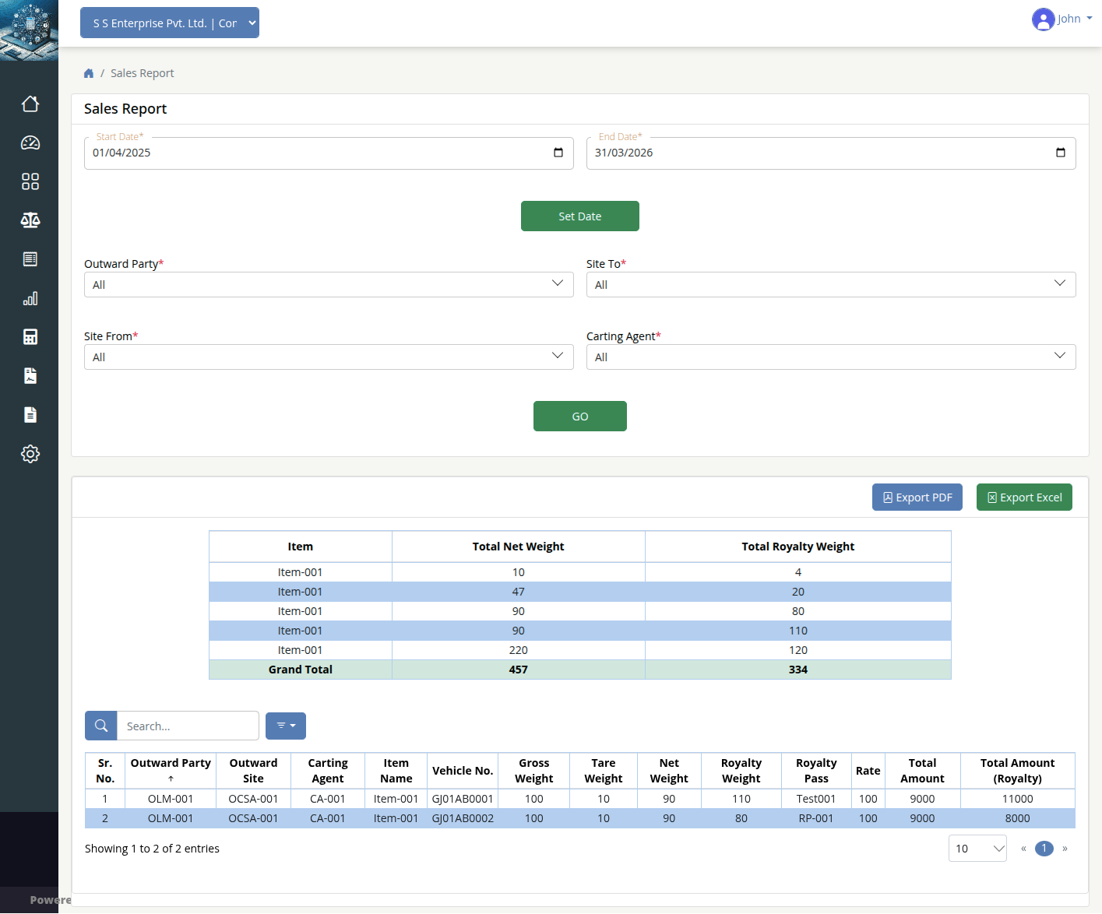
Task: Click the calculator icon in sidebar
Action: click(x=30, y=337)
